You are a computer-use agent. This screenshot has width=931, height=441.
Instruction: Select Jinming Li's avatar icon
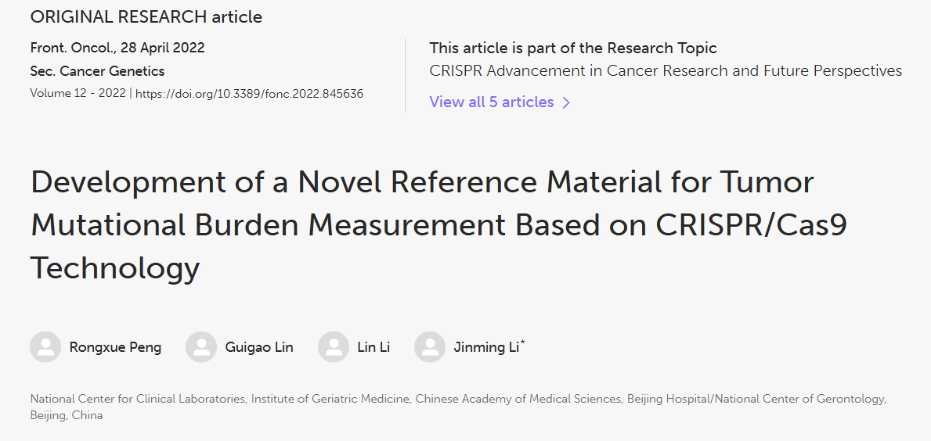[x=430, y=347]
